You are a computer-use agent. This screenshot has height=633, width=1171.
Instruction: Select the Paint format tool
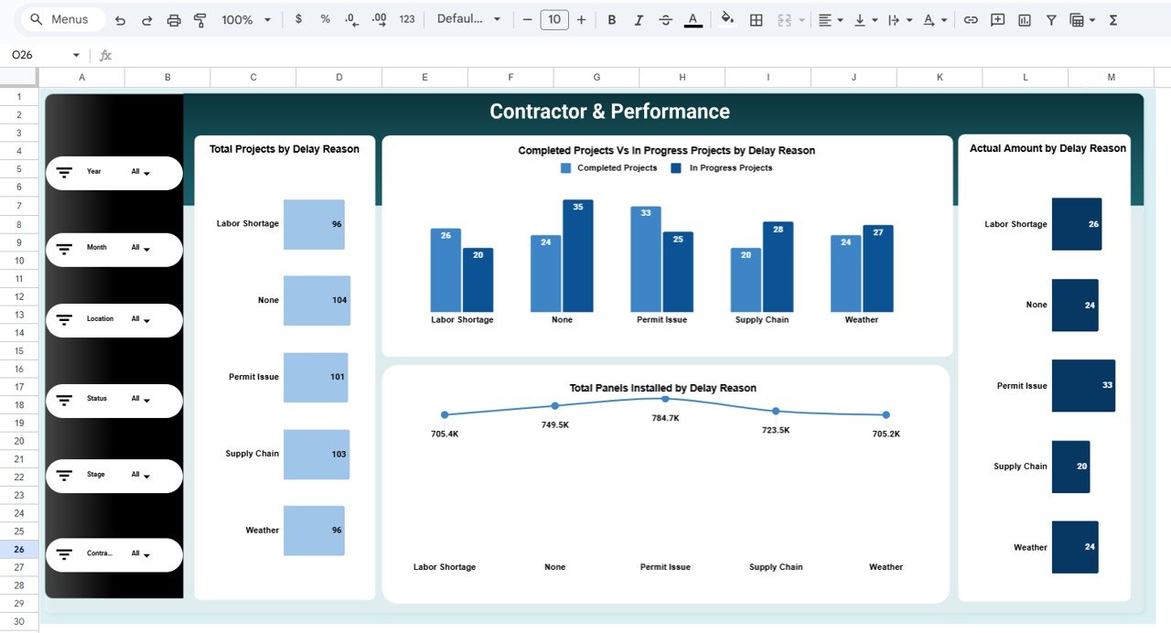pyautogui.click(x=199, y=18)
